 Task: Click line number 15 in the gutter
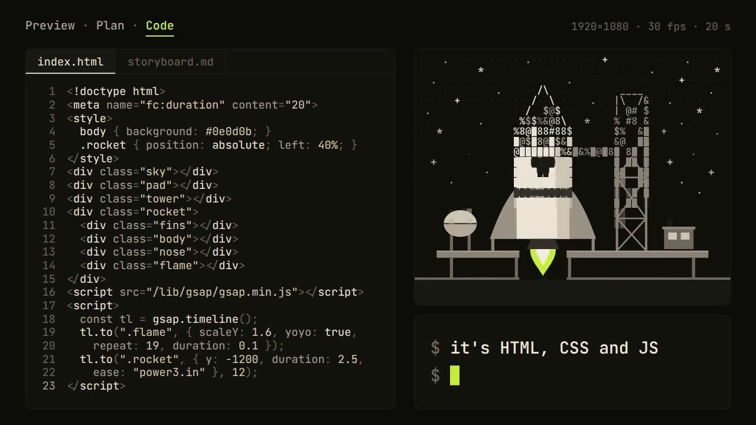[x=49, y=279]
